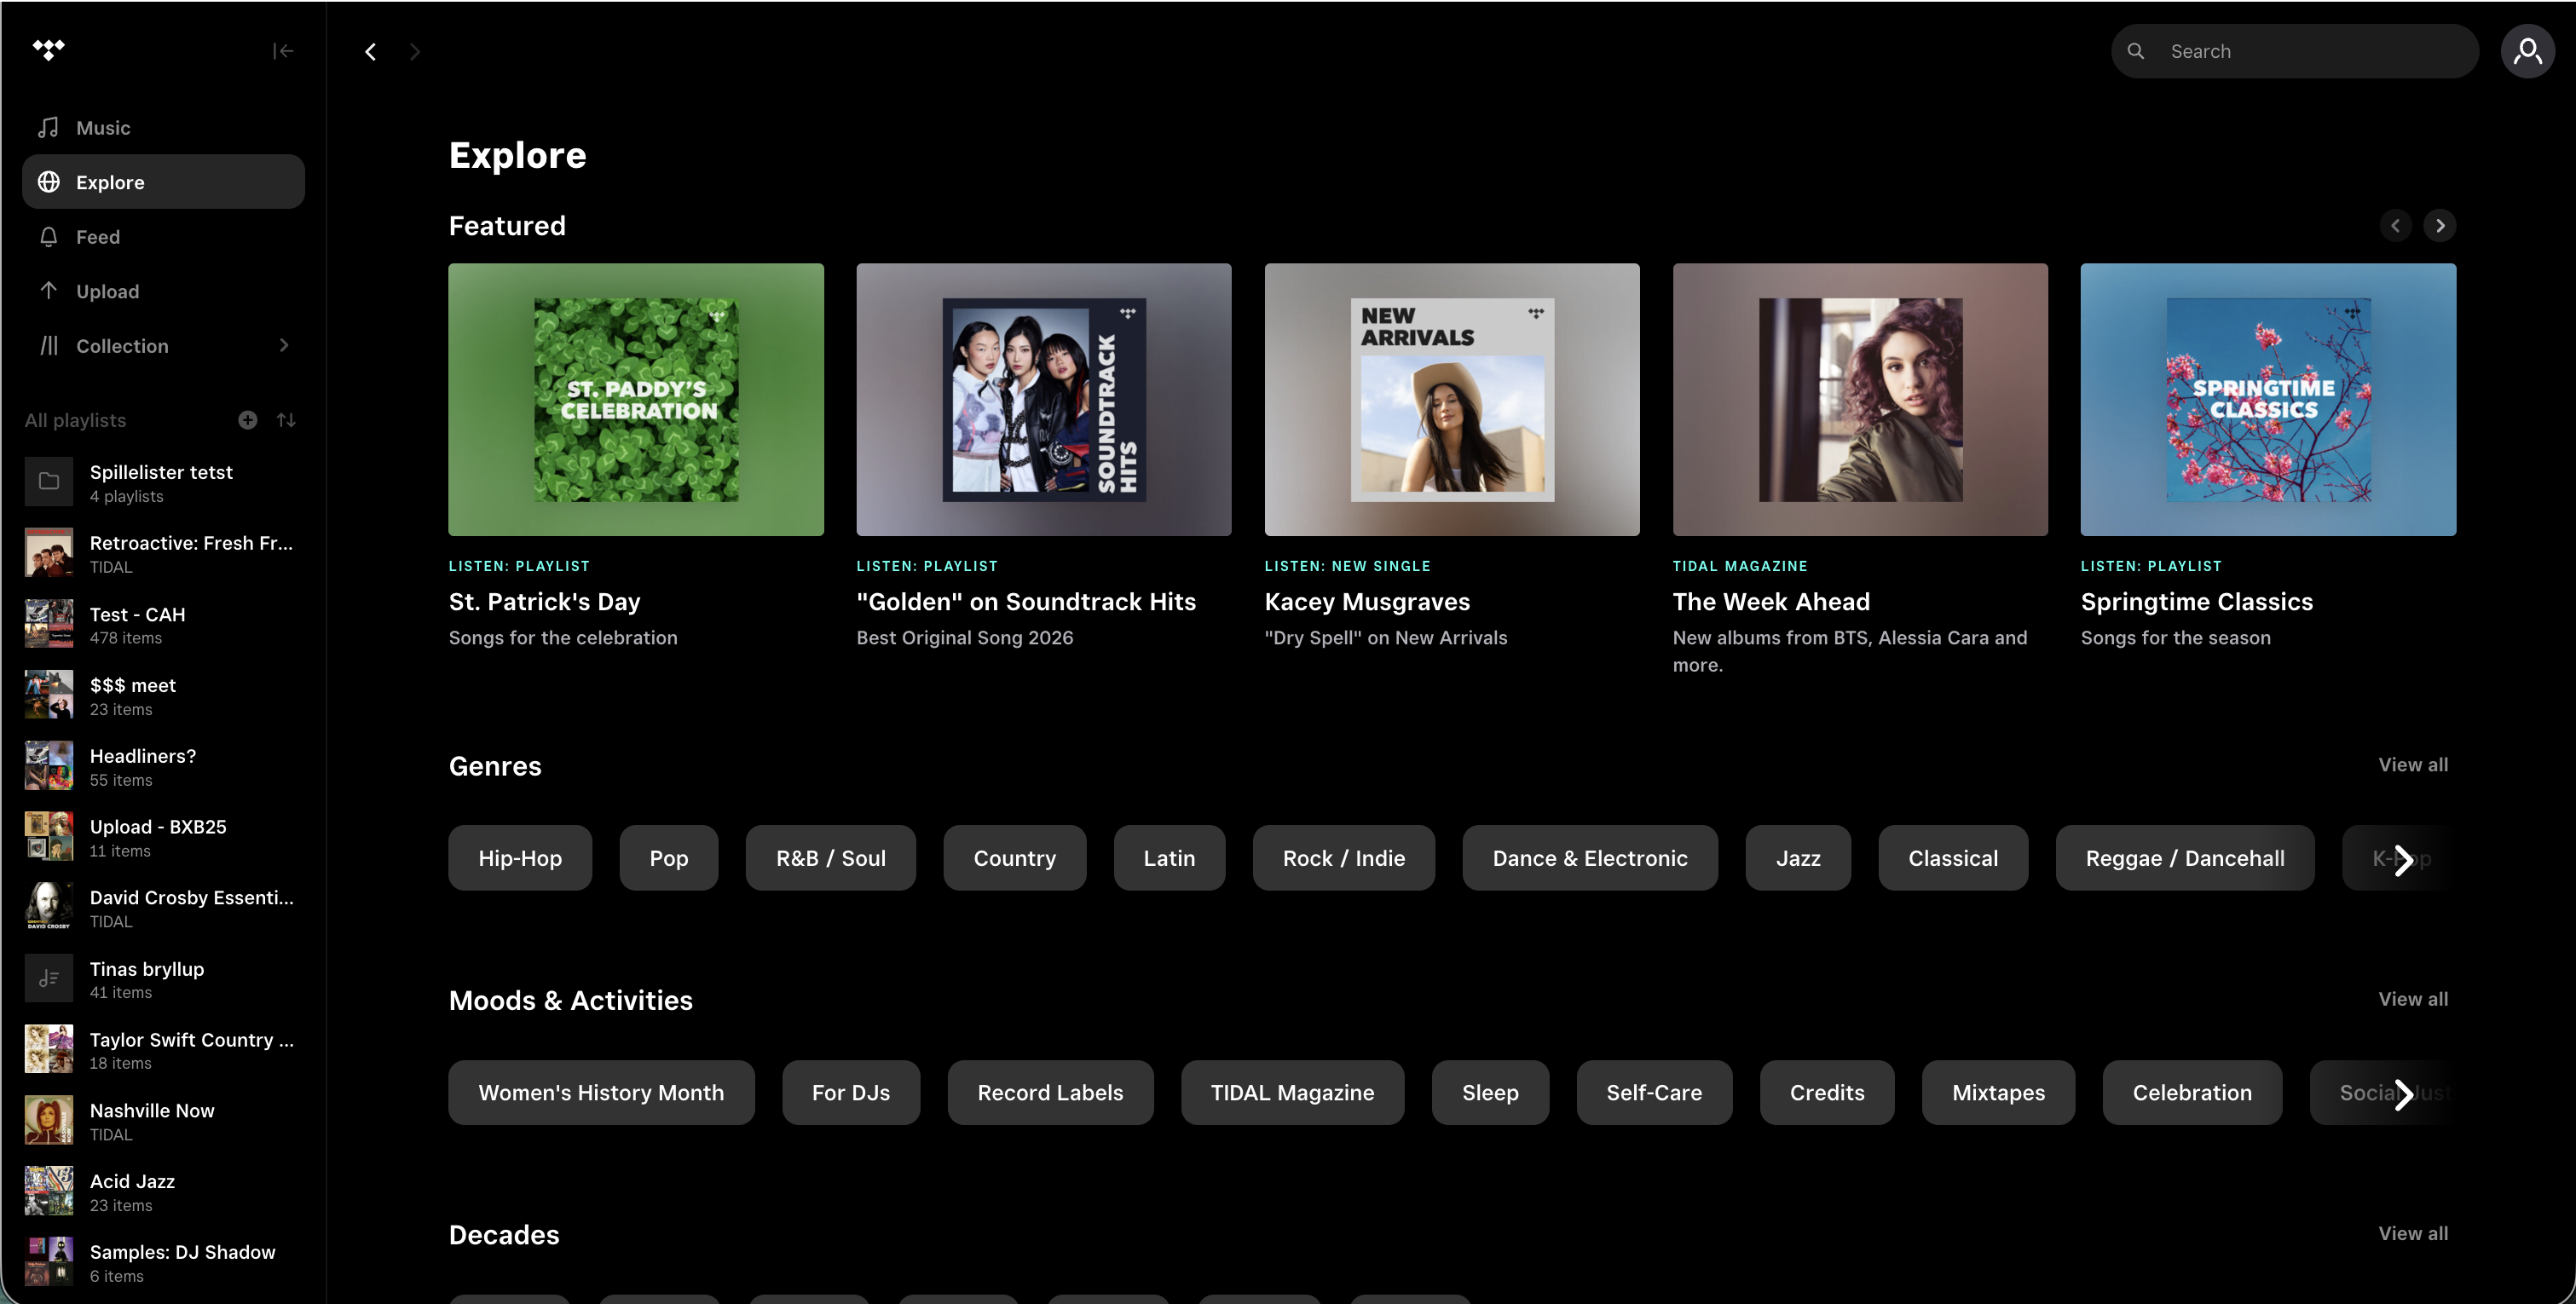Show next Featured items
The image size is (2576, 1304).
click(2440, 226)
